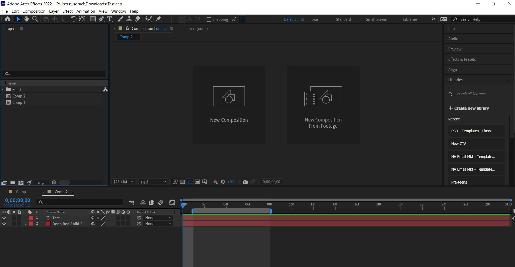
Task: Open the Effect menu
Action: pyautogui.click(x=68, y=11)
